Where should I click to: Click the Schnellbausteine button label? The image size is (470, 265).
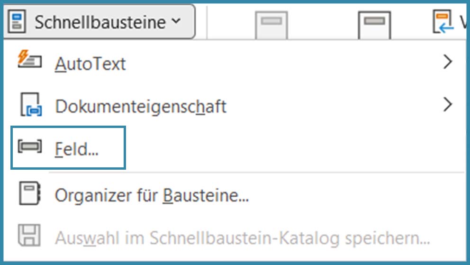(100, 22)
